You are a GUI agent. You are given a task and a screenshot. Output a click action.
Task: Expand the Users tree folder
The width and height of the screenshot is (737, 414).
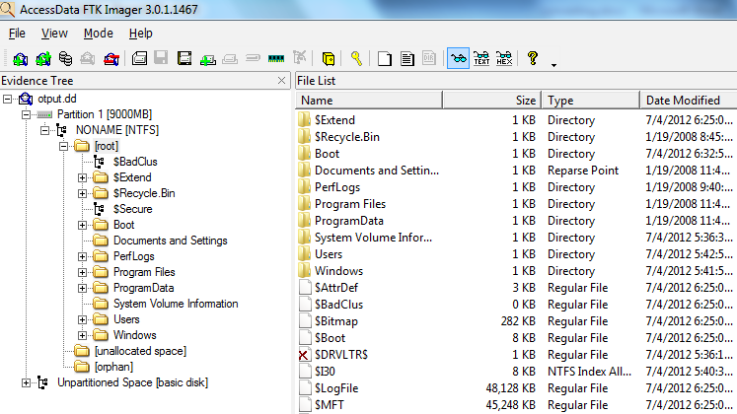[x=82, y=320]
